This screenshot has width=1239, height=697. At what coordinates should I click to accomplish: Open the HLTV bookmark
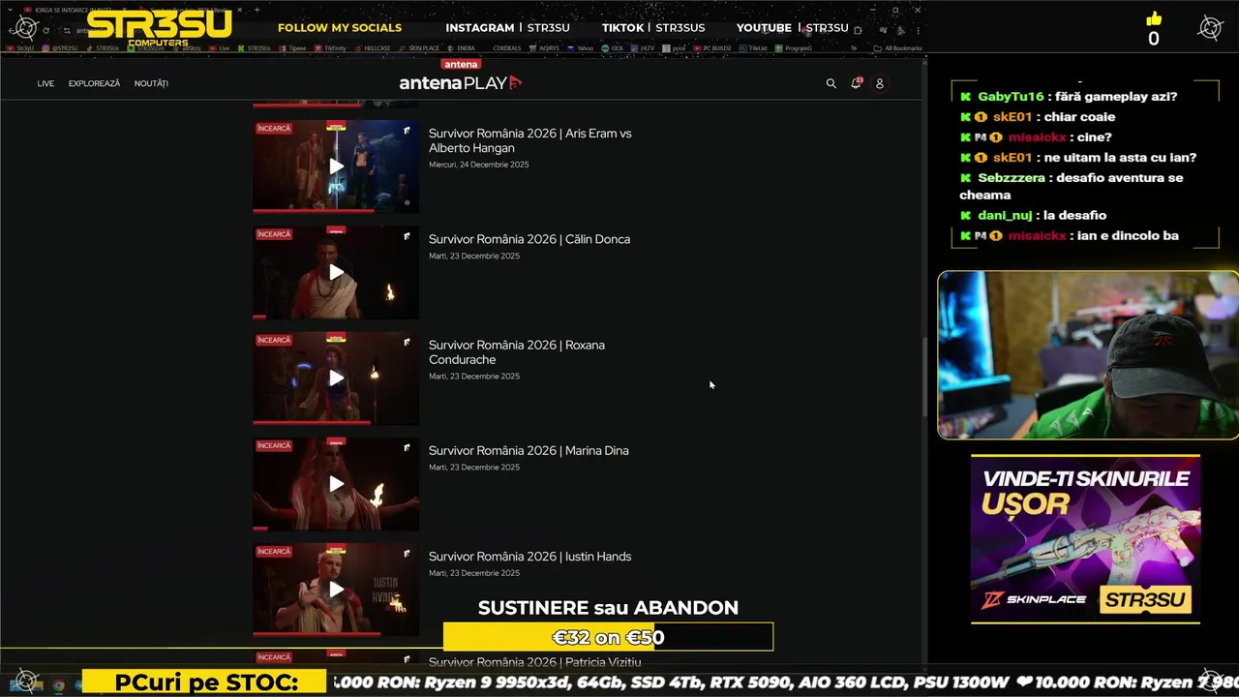643,47
